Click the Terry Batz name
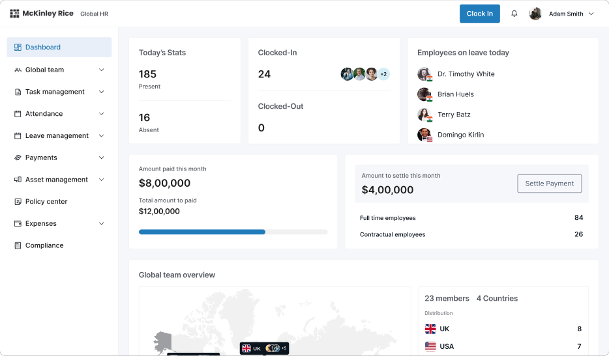 click(x=454, y=115)
